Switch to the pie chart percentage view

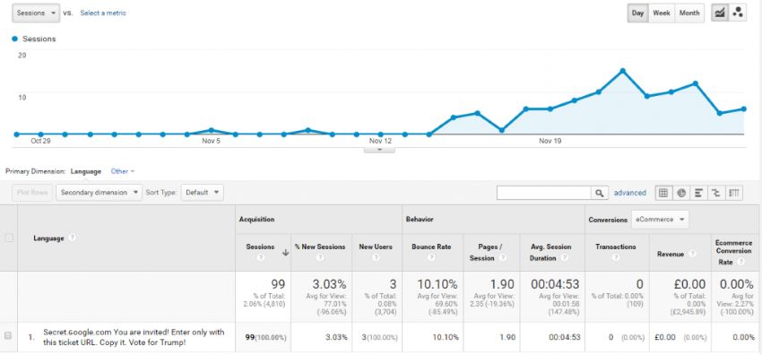pos(681,193)
